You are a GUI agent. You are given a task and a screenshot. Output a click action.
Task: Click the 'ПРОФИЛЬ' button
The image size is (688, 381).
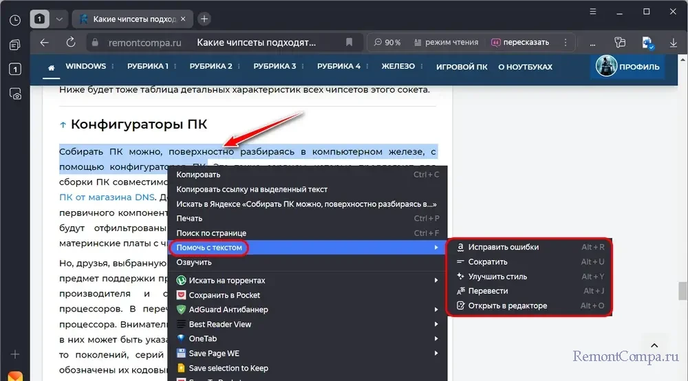pyautogui.click(x=628, y=67)
